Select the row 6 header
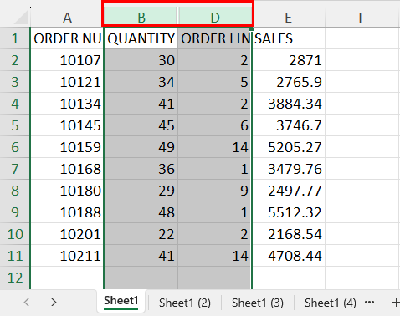The width and height of the screenshot is (400, 316). point(15,147)
